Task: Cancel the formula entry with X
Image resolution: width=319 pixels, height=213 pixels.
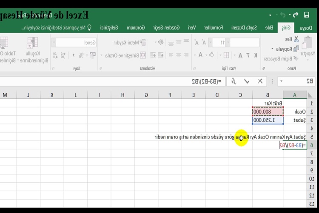Action: [x=260, y=81]
